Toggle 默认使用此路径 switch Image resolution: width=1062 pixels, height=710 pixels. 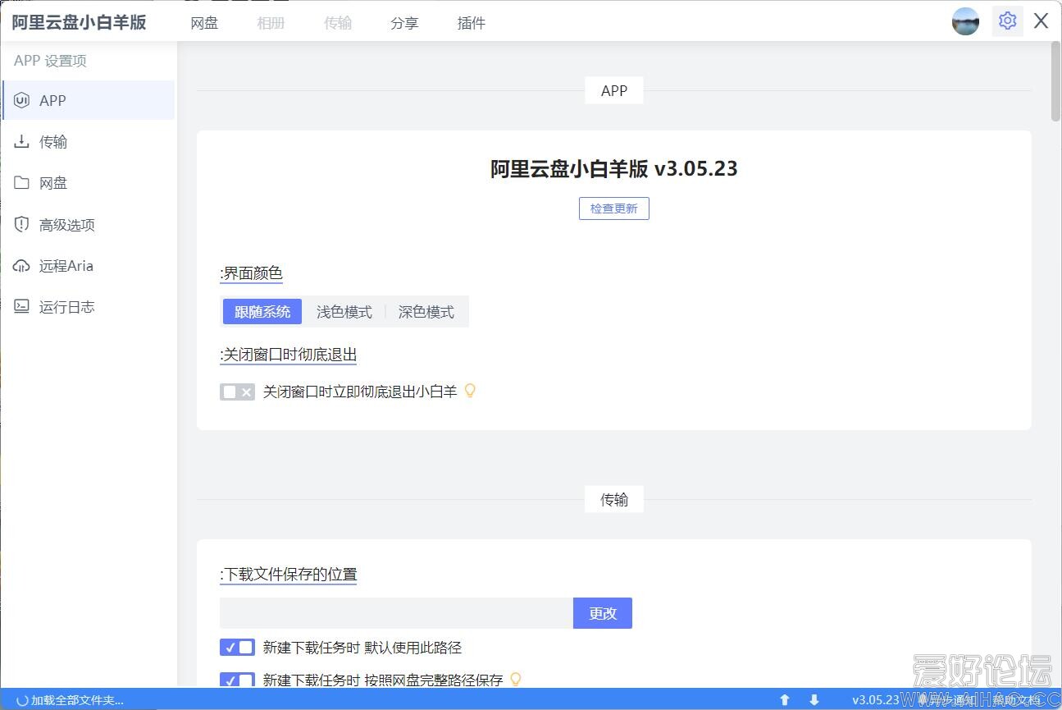coord(237,648)
